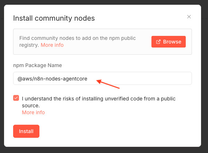Click the red arrow annotation
Image resolution: width=208 pixels, height=153 pixels.
point(108,84)
